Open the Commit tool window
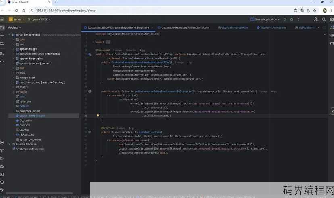 2,36
